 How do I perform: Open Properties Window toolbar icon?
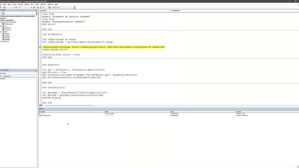(41, 7)
